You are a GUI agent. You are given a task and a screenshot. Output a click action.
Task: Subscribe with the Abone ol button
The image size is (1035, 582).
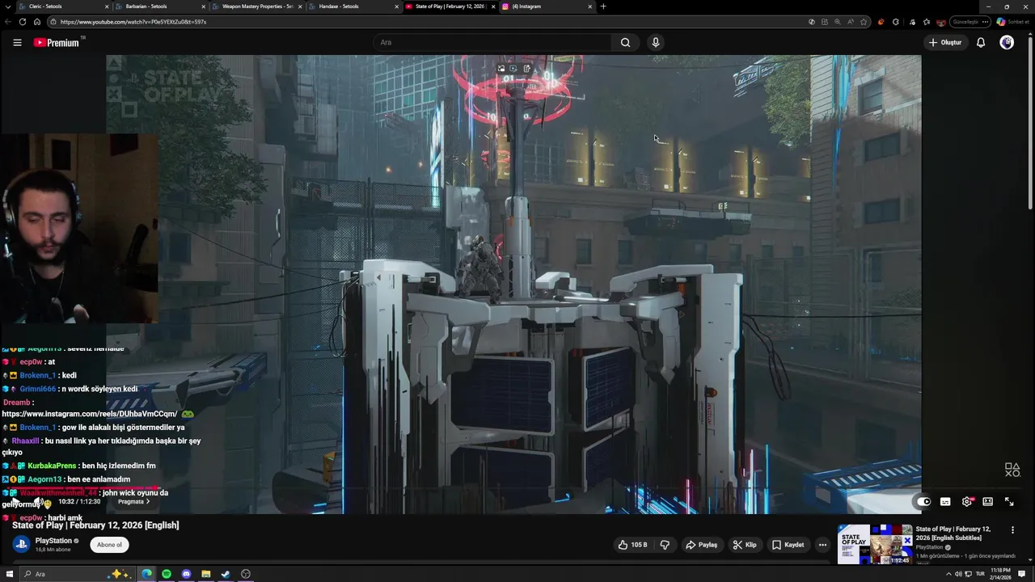109,545
